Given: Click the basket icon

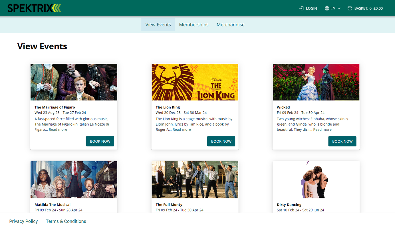Looking at the screenshot, I should coord(350,8).
